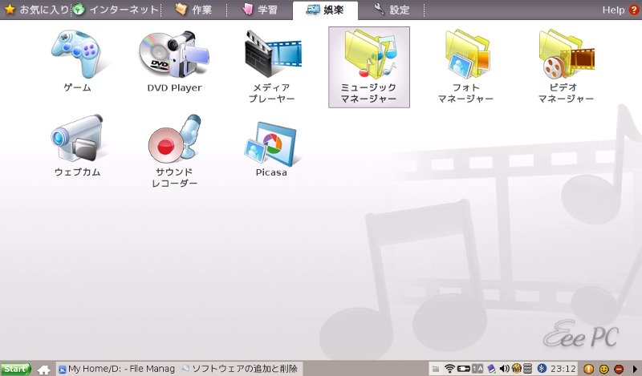
Task: Click the faint tray icon left of Wi-Fi
Action: pyautogui.click(x=436, y=369)
